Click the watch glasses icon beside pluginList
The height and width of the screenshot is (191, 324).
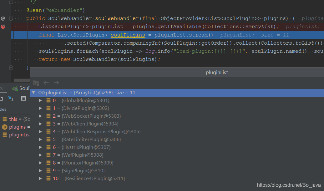point(41,93)
